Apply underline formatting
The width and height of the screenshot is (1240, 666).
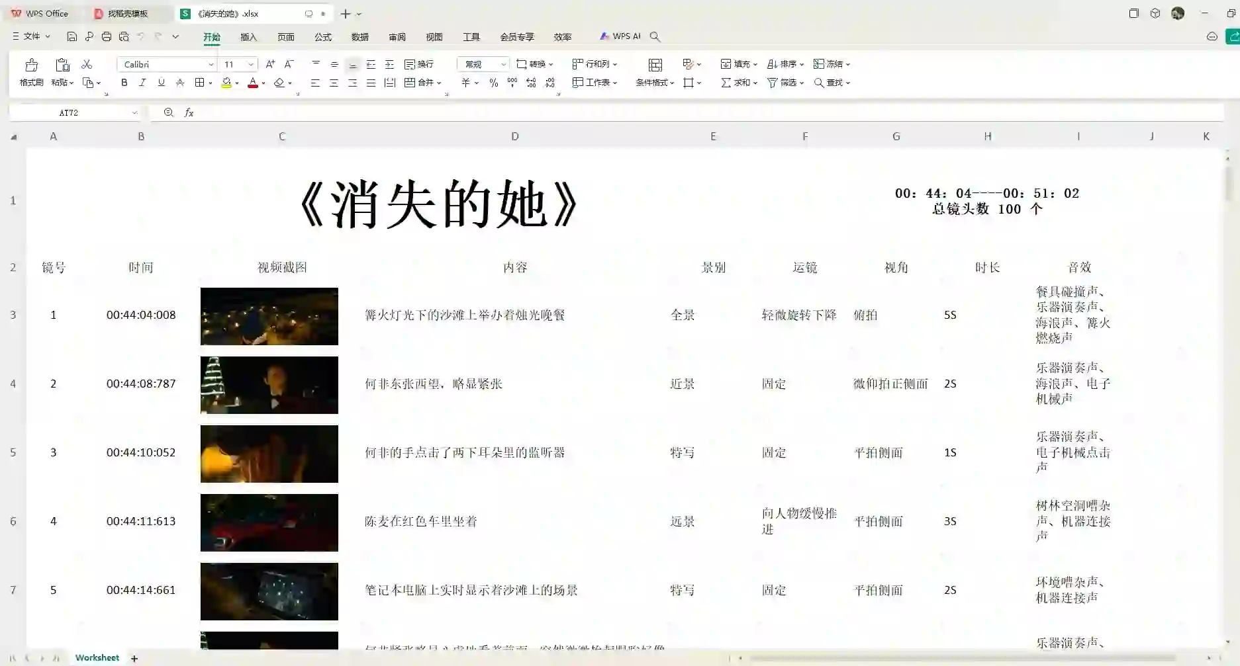pos(160,83)
